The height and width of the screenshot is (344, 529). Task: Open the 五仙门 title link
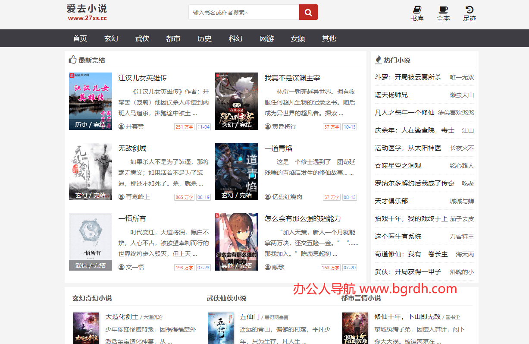coord(250,317)
